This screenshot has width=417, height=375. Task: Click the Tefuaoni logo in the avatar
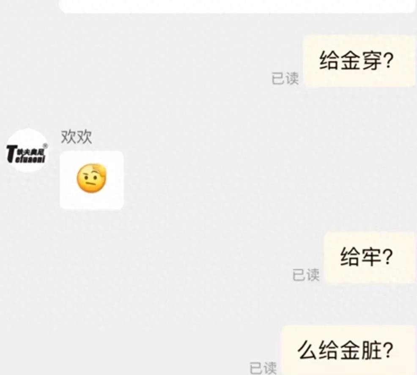pyautogui.click(x=26, y=154)
